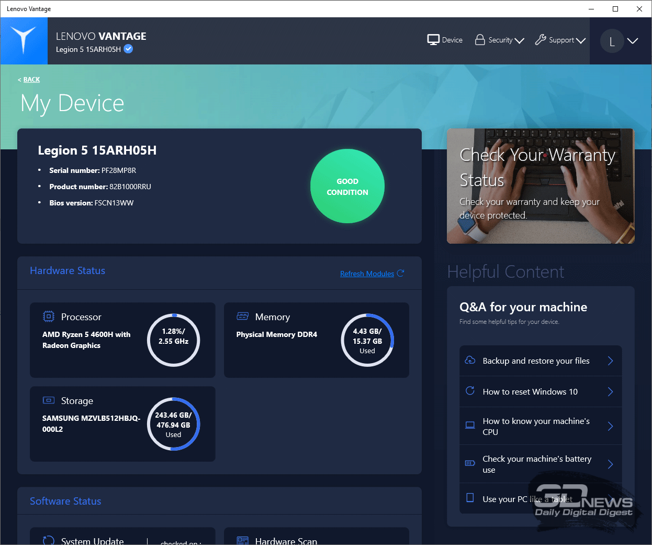652x545 pixels.
Task: Open Check your machine's battery use article
Action: pos(541,464)
